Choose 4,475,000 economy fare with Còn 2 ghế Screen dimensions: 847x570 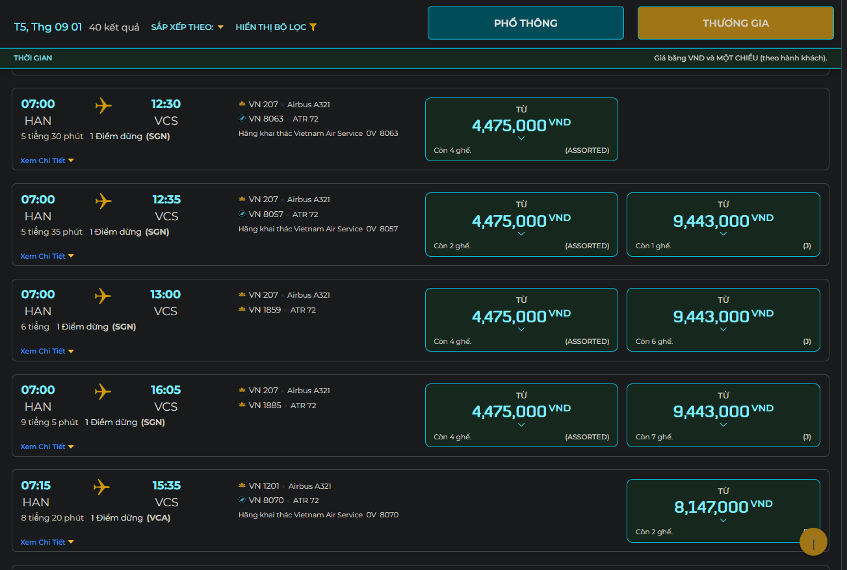point(521,225)
